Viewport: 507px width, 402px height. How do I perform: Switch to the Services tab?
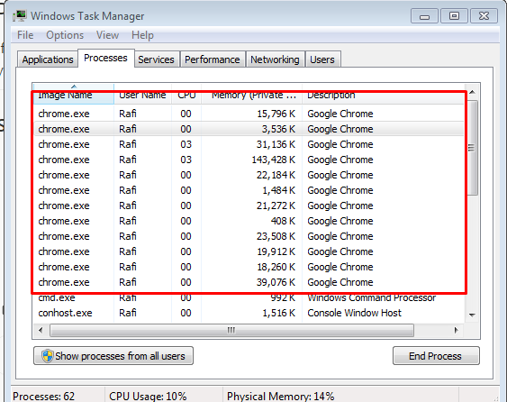[156, 59]
